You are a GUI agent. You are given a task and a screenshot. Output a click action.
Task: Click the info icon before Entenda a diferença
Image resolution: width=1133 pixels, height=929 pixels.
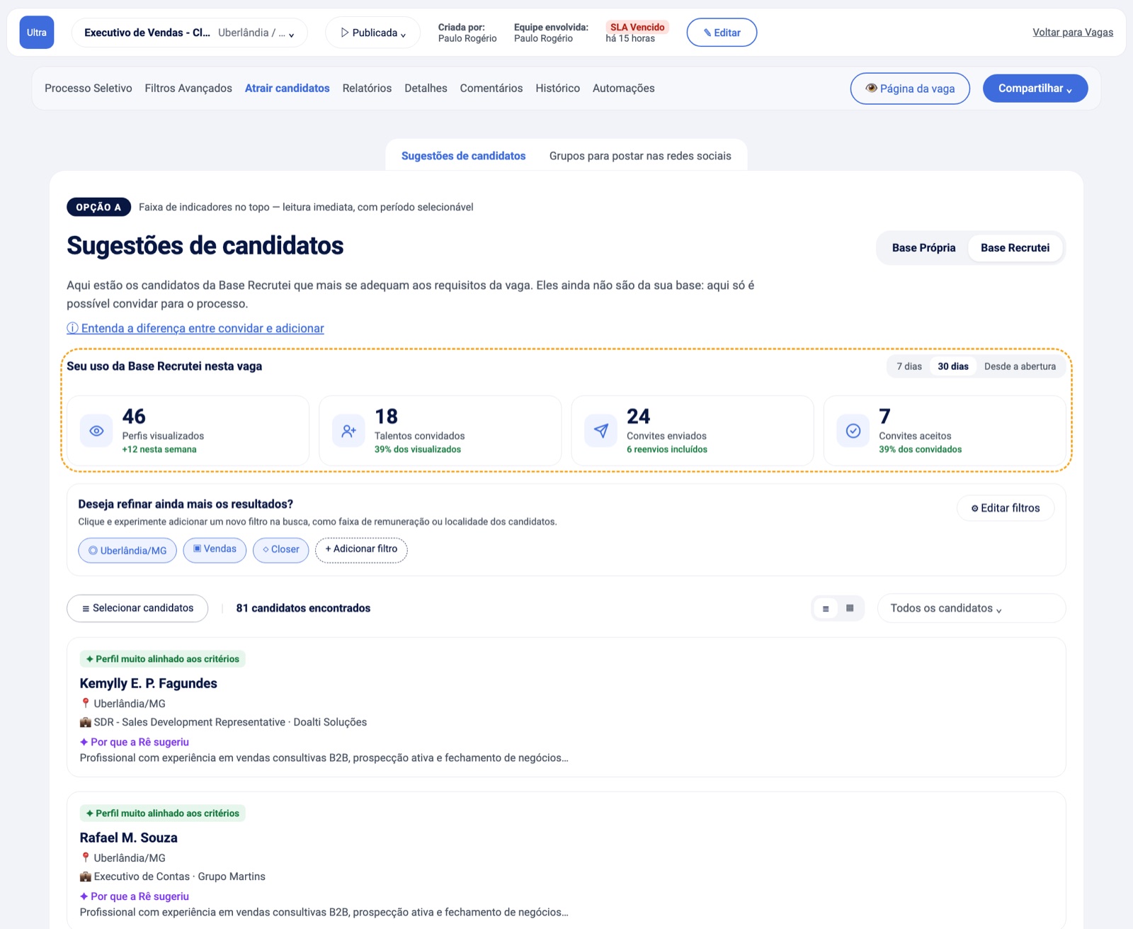coord(72,328)
